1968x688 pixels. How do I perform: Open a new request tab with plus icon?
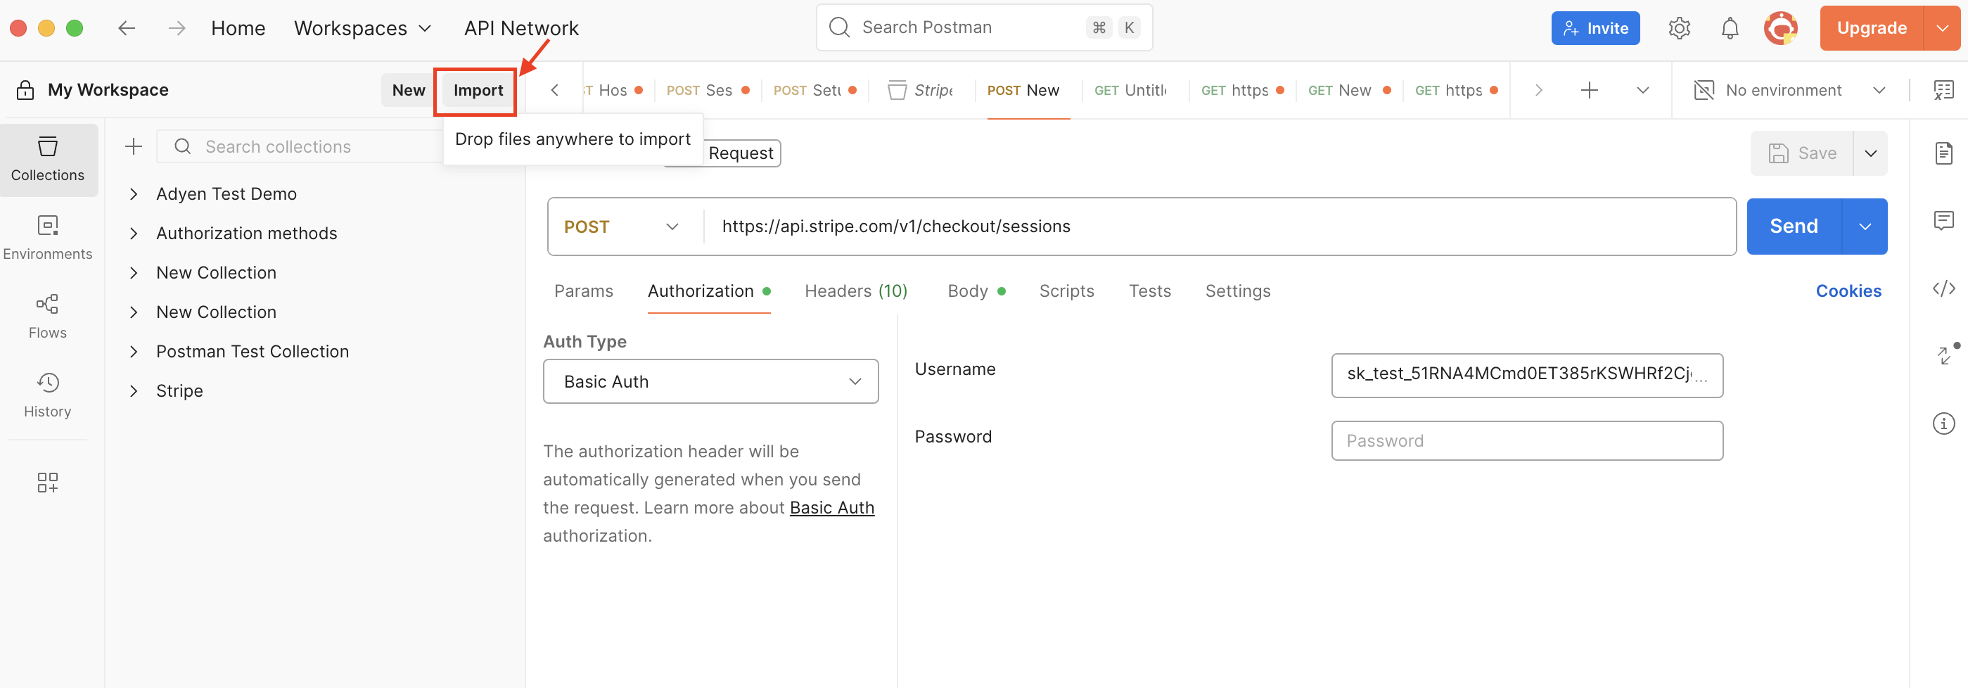(x=1589, y=90)
